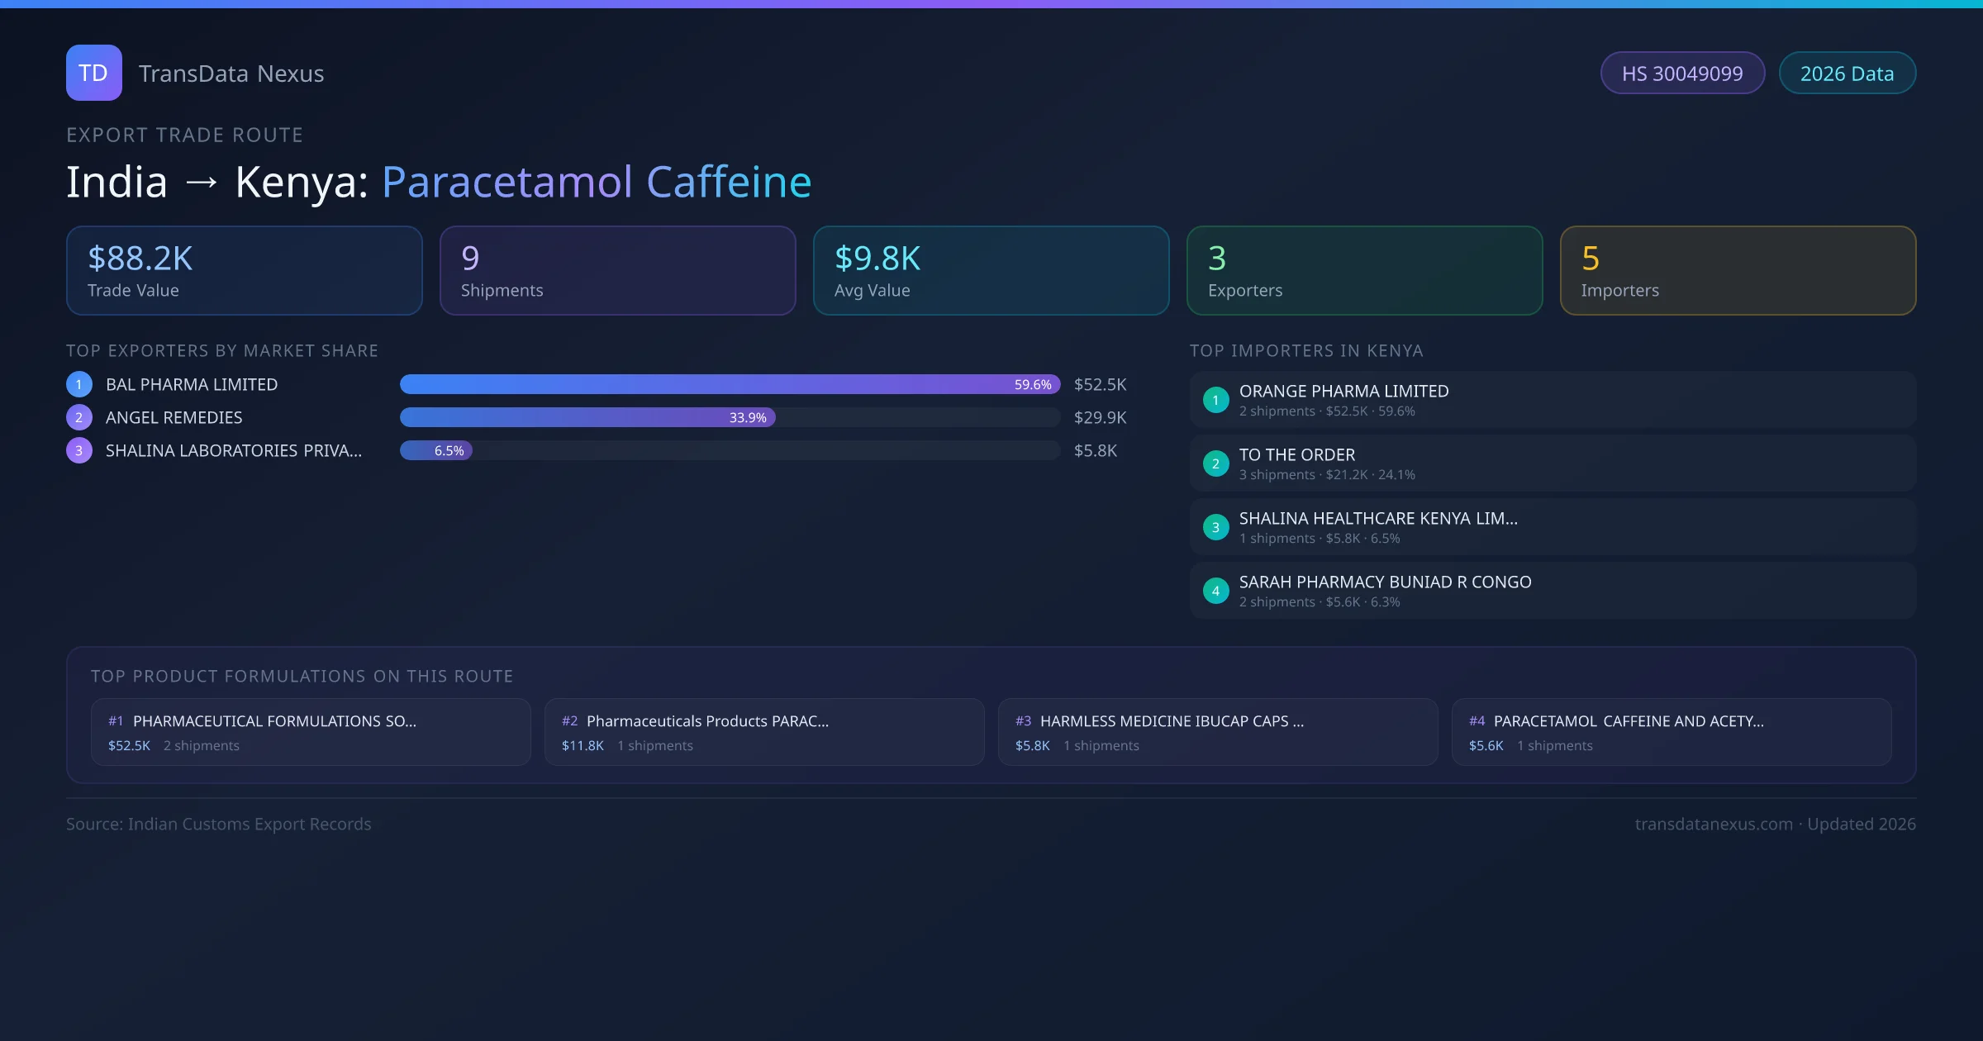Click green rank 1 badge for ORANGE PHARMA

tap(1215, 400)
